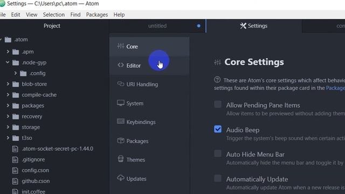Click the modified dot on untitled tab
The image size is (345, 194).
tap(199, 26)
